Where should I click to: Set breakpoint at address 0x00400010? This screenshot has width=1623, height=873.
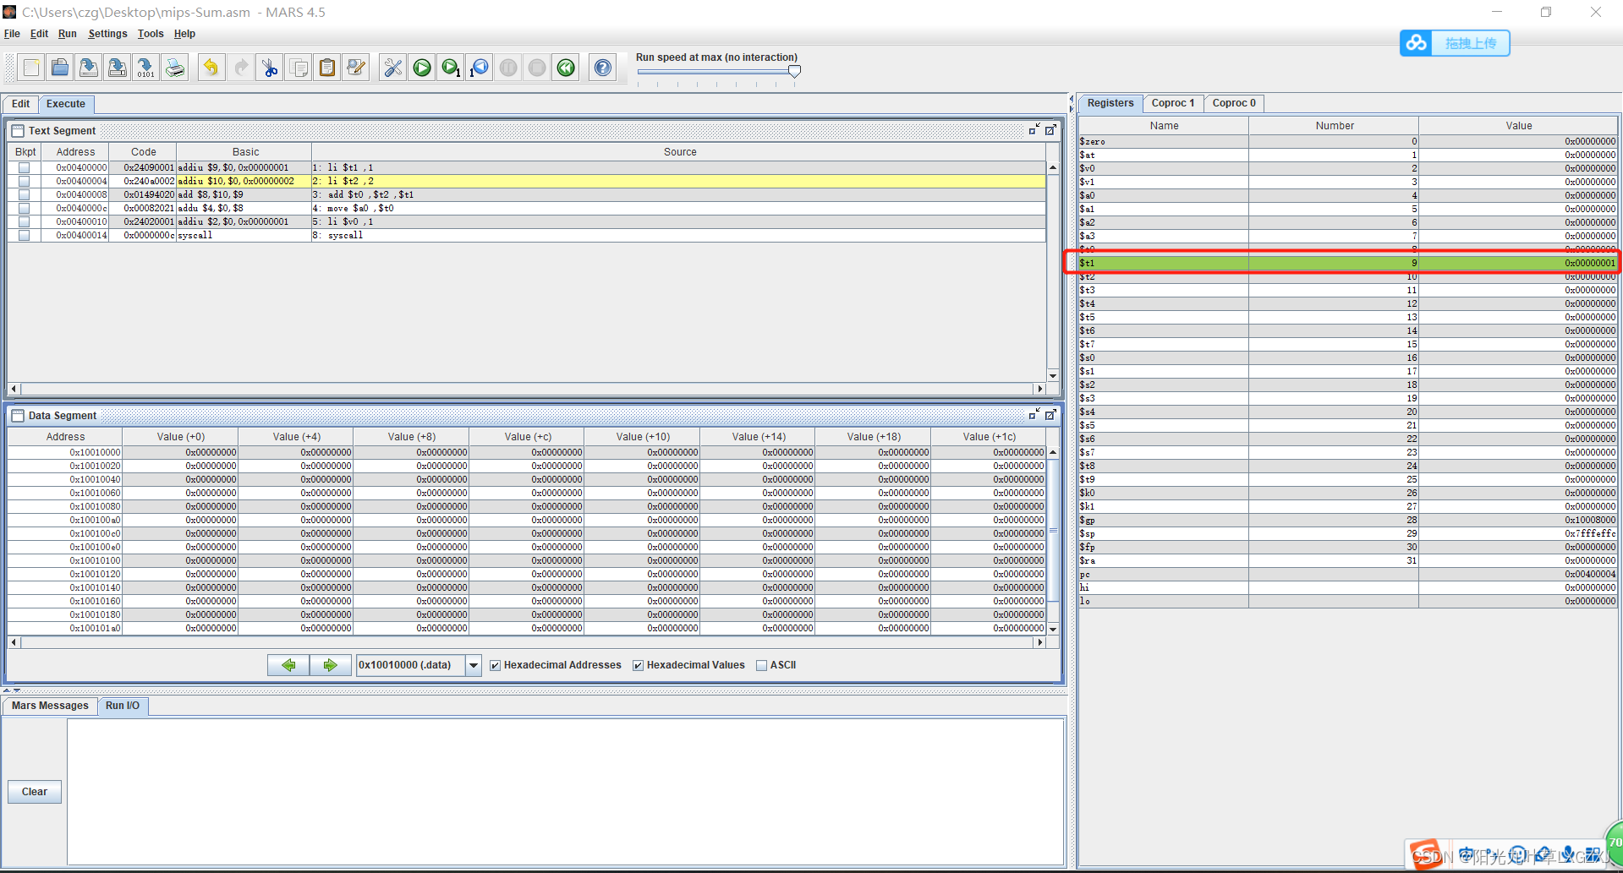click(24, 221)
